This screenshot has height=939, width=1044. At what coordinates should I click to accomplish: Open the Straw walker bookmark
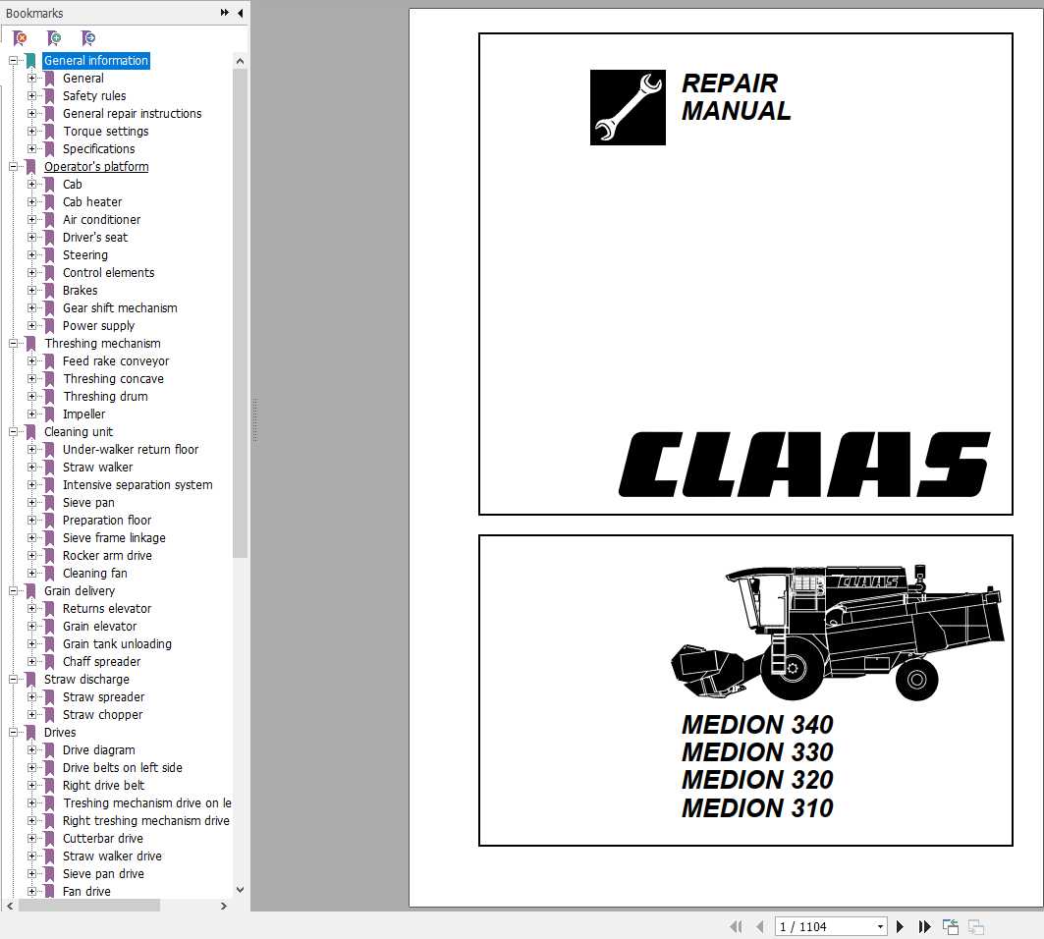click(97, 467)
